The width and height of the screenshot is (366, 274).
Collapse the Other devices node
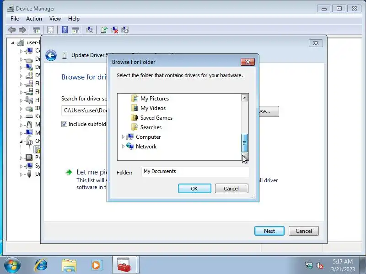click(x=21, y=142)
